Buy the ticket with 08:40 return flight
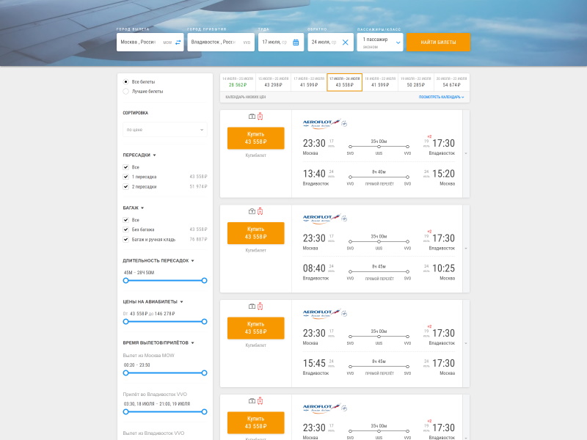587x440 pixels. pyautogui.click(x=255, y=233)
